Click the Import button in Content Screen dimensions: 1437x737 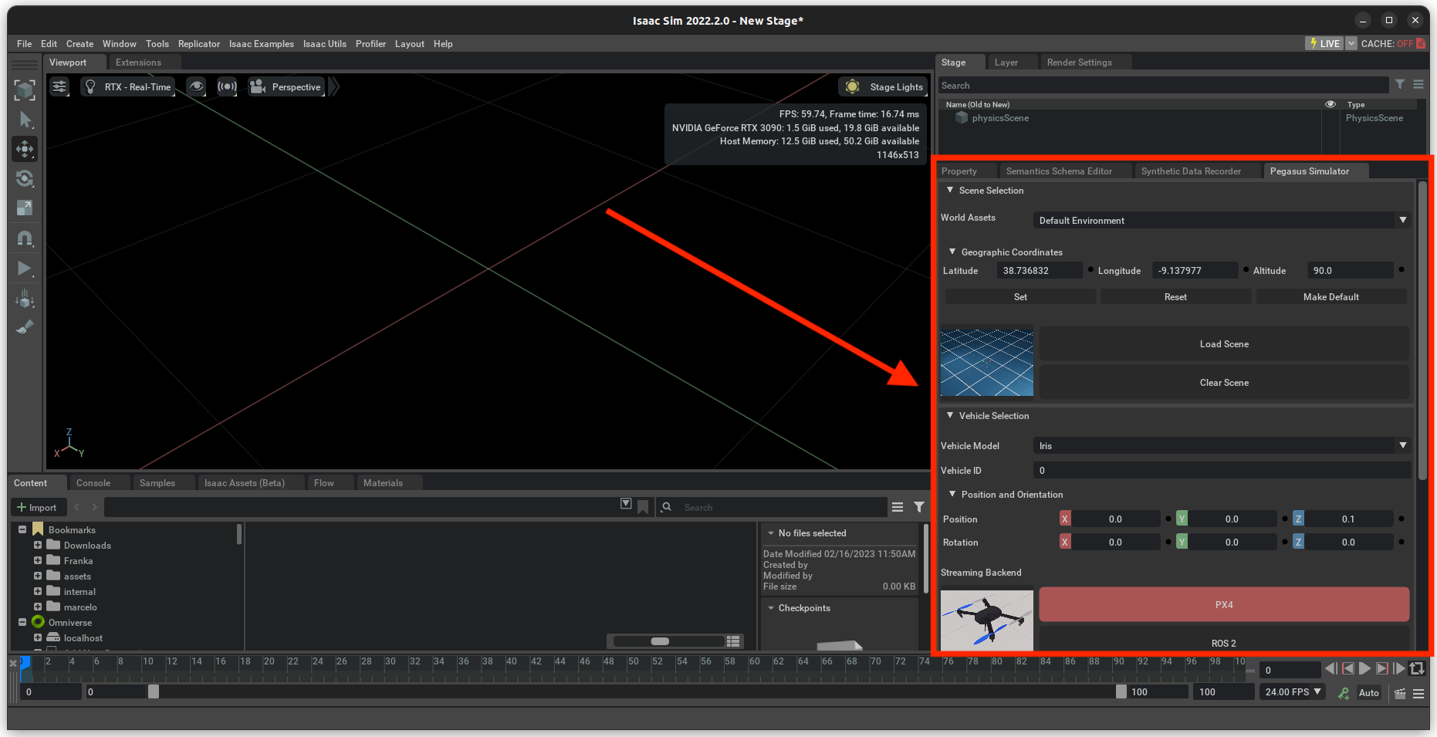tap(37, 507)
